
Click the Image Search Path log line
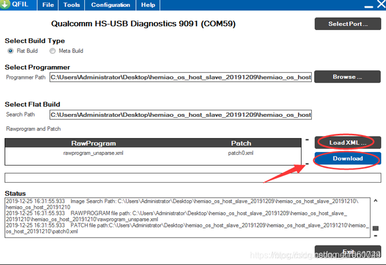(182, 204)
